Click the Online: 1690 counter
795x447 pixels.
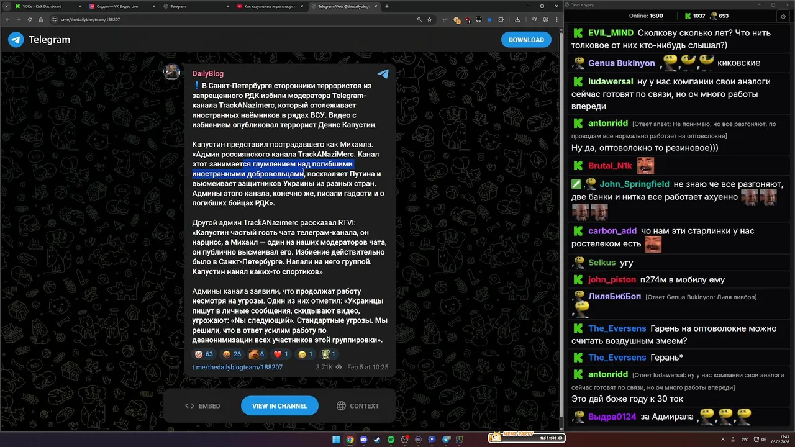pos(646,16)
